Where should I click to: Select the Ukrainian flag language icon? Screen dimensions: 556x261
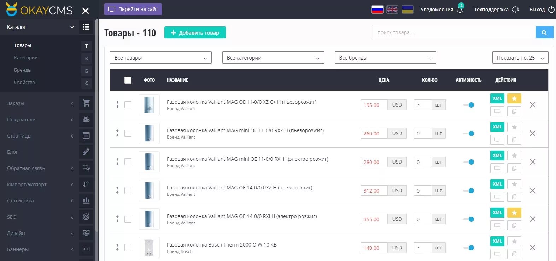coord(408,10)
